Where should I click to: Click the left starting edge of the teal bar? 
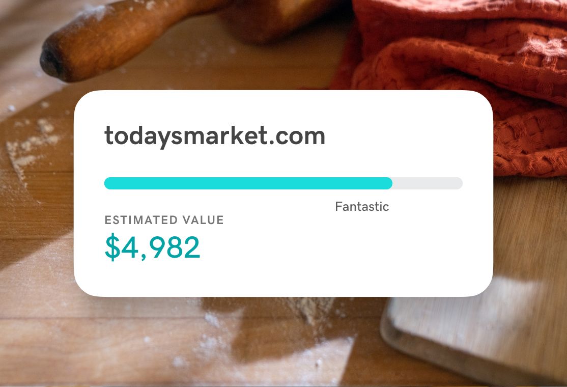point(108,183)
